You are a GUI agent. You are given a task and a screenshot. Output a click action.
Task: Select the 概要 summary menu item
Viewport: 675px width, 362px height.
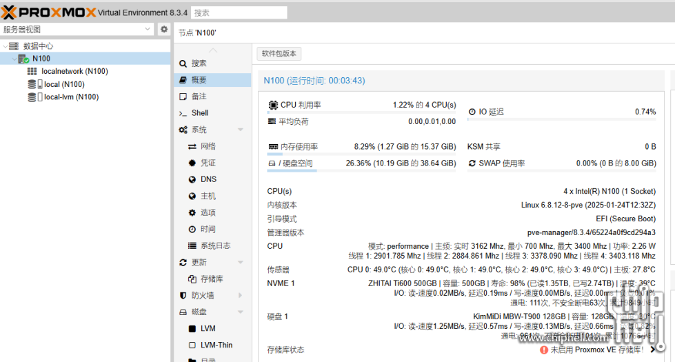point(212,80)
